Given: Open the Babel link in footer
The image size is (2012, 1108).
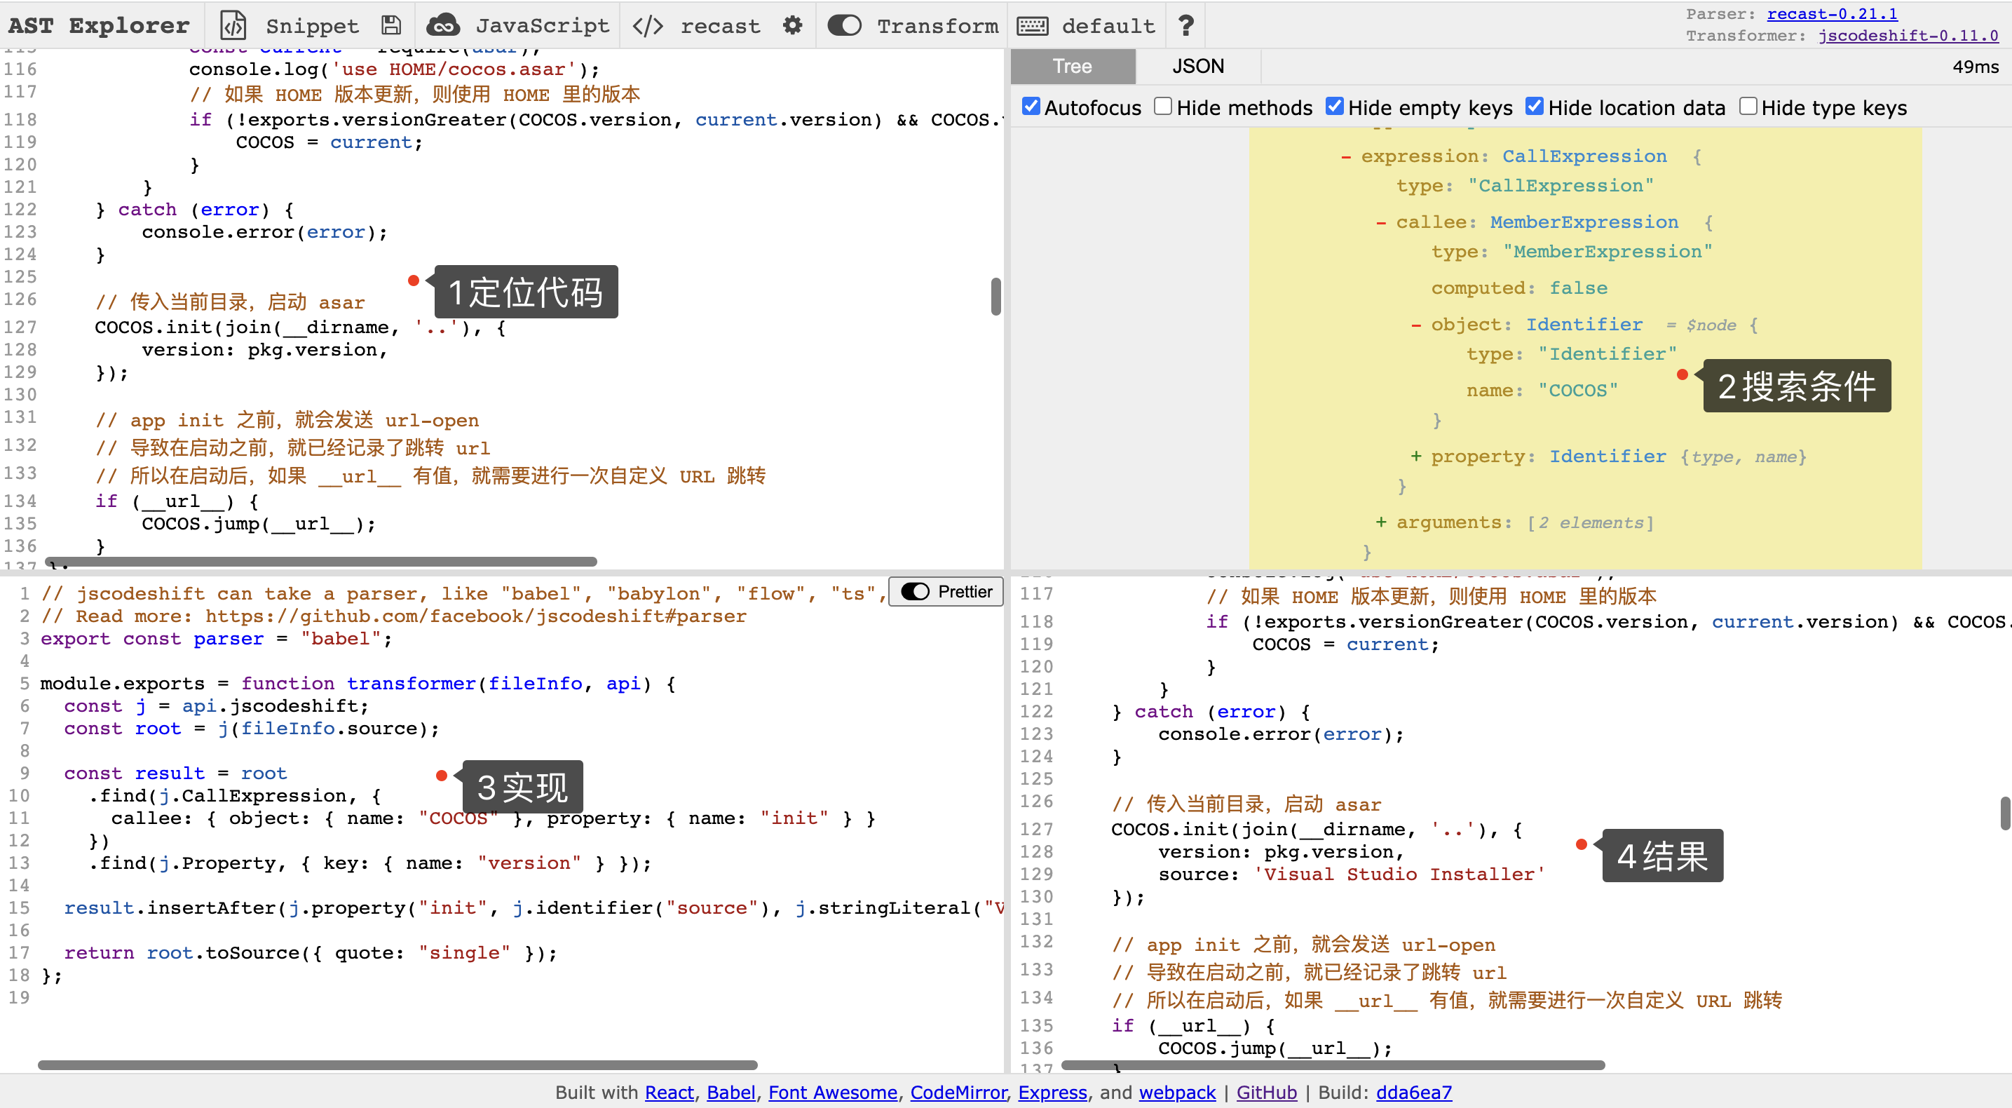Looking at the screenshot, I should [731, 1093].
